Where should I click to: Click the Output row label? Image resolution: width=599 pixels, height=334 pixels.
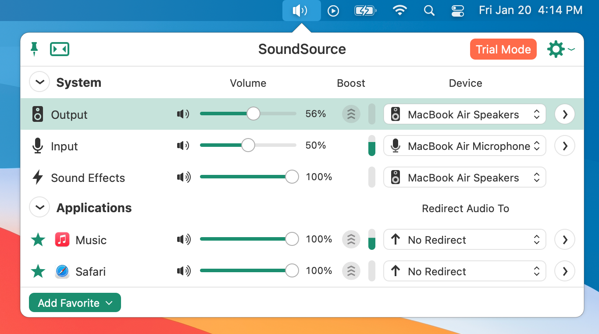point(69,115)
